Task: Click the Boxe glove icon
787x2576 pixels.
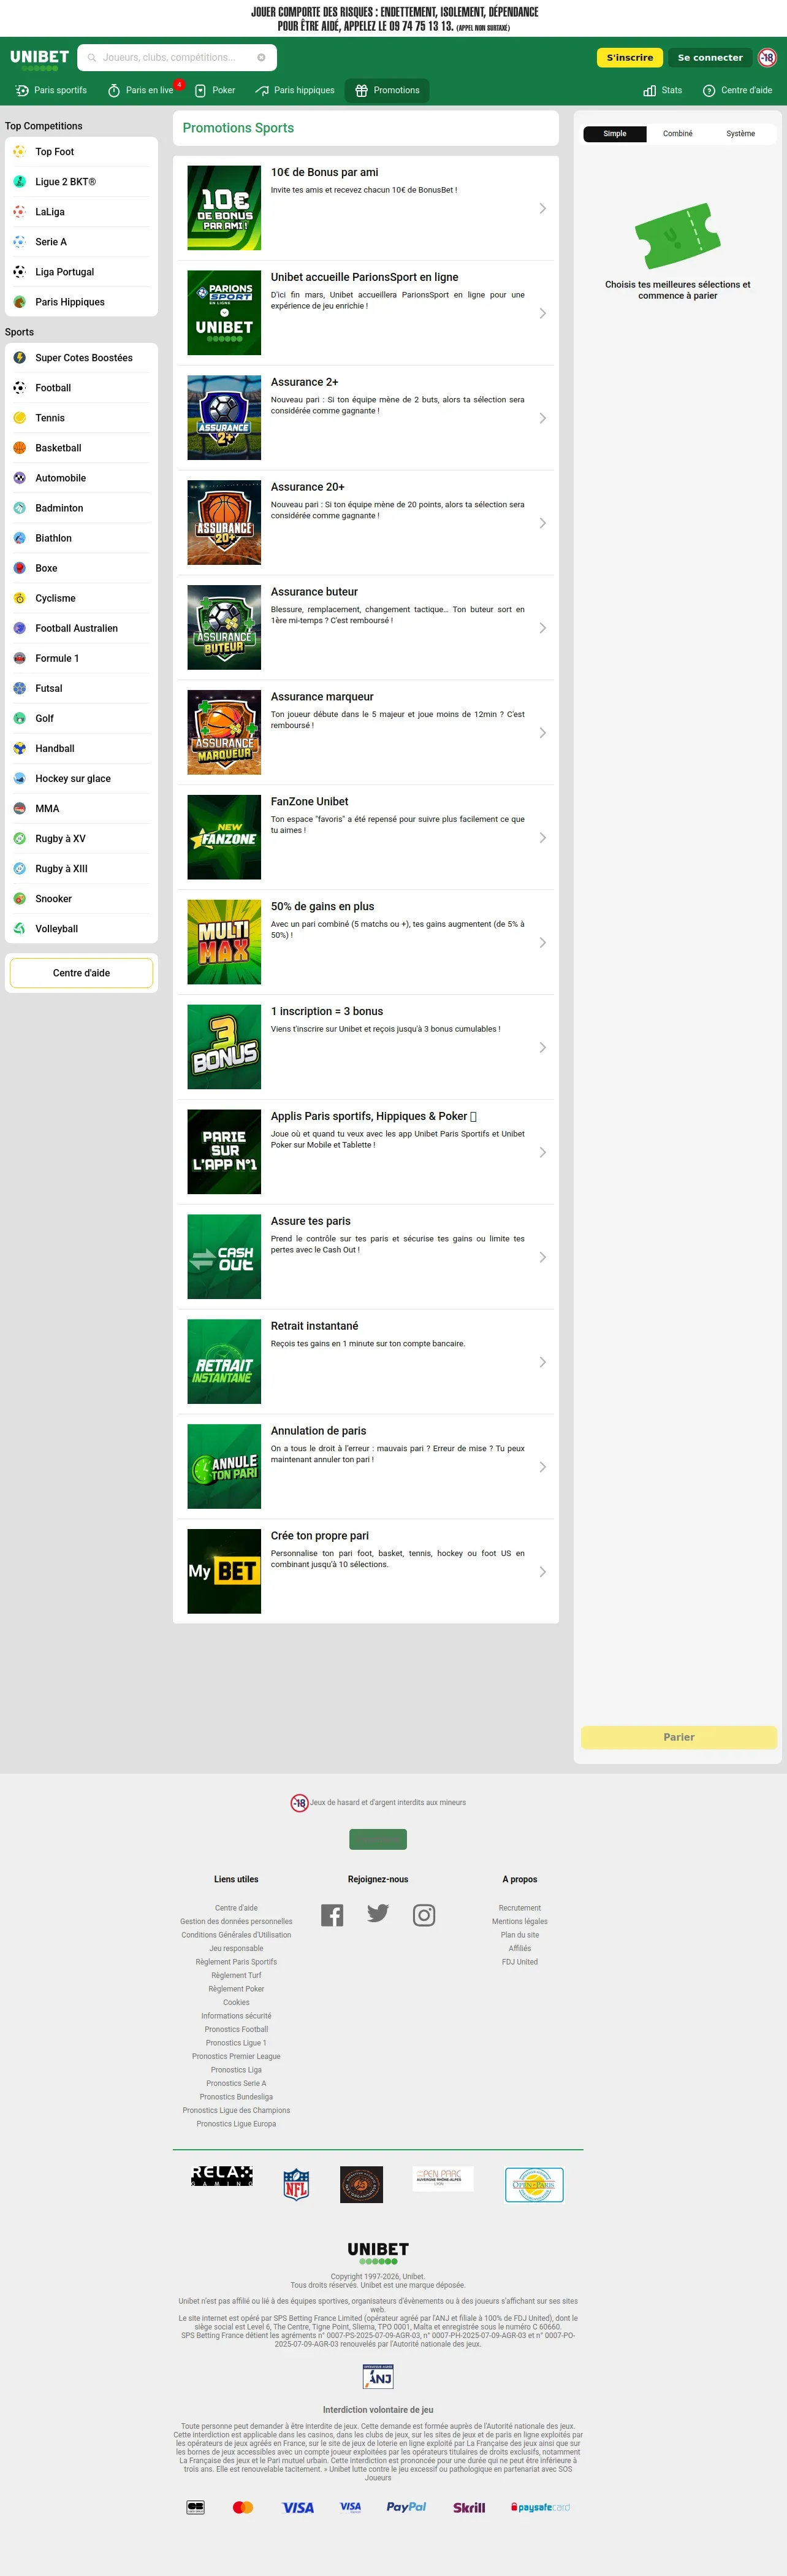Action: pos(19,568)
